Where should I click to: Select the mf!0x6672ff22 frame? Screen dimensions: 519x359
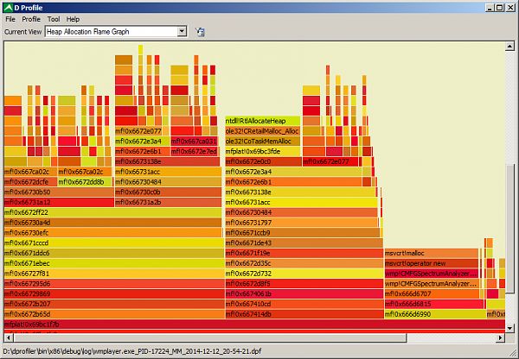pos(112,212)
